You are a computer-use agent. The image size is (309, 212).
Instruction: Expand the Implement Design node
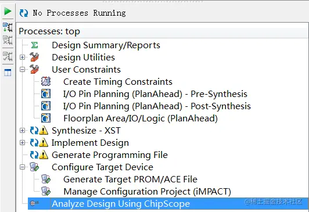[x=22, y=143]
